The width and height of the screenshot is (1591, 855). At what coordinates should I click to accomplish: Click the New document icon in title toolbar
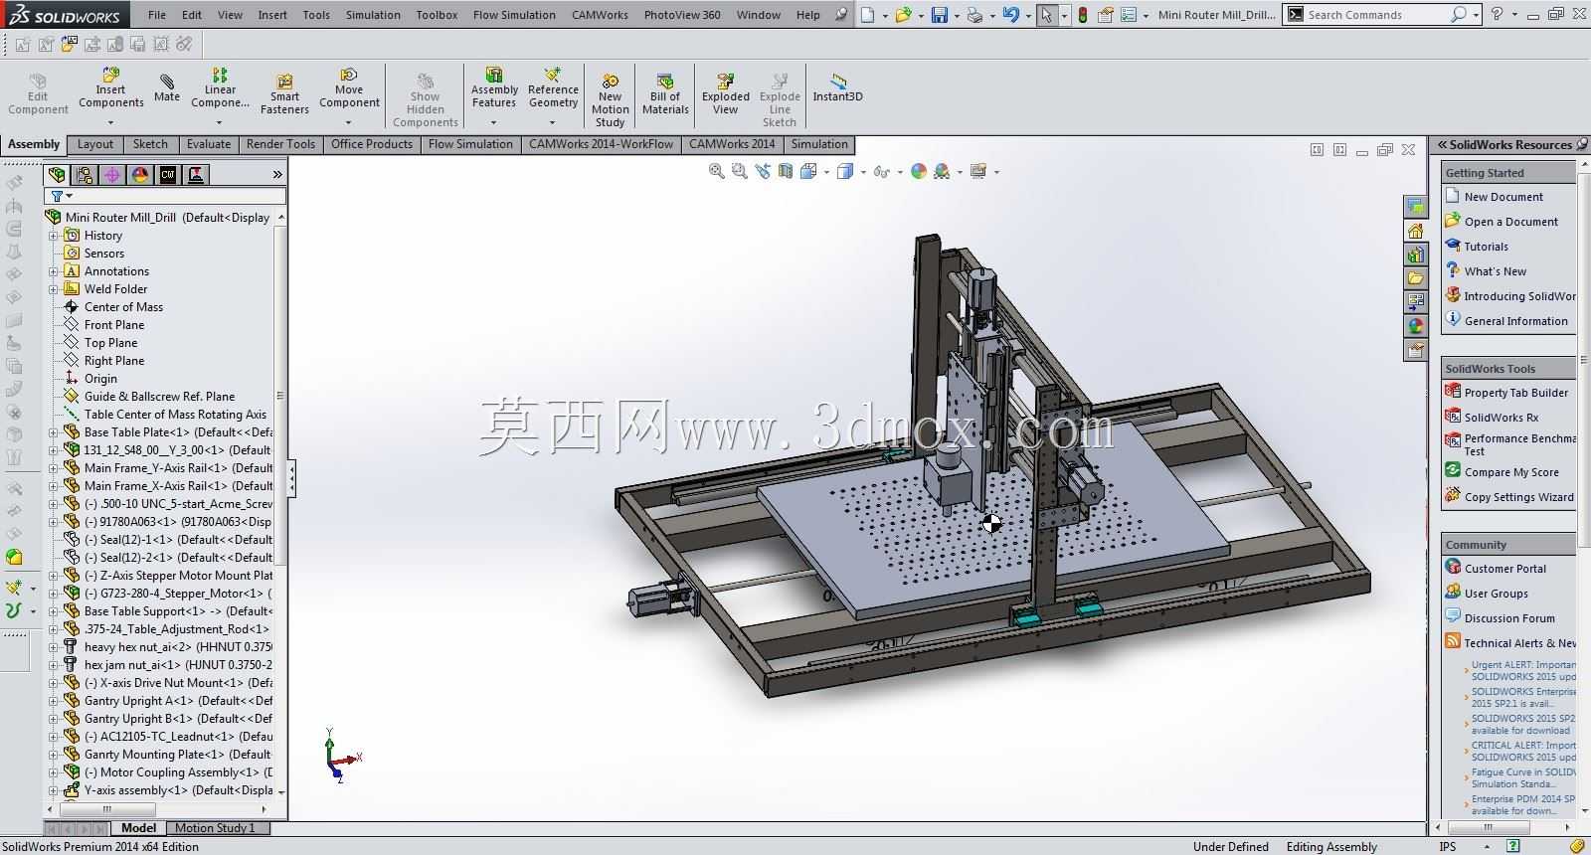tap(868, 15)
